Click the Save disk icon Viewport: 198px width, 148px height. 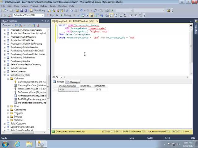(22, 10)
